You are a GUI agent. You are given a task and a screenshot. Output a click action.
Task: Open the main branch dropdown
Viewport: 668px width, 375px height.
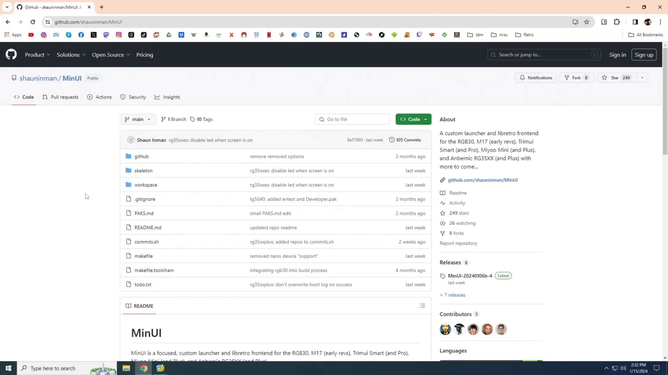[x=138, y=119]
